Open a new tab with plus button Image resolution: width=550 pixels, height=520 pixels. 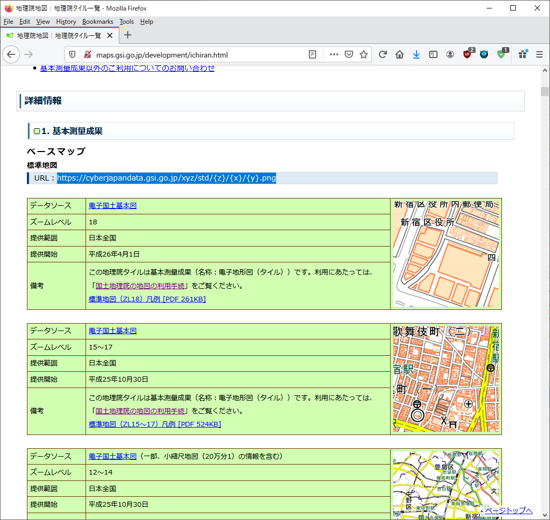[127, 35]
